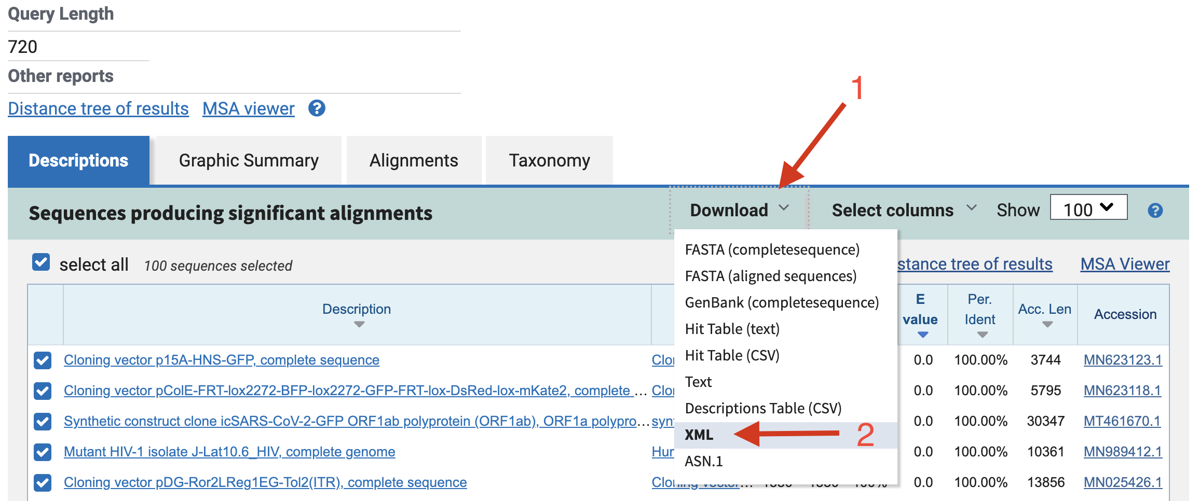
Task: Switch to the Taxonomy tab
Action: tap(549, 160)
